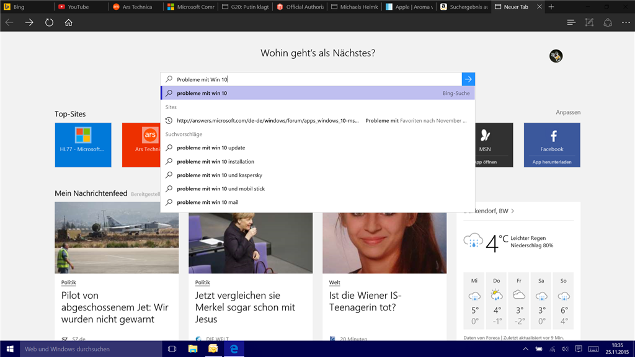Show hidden tray icons chevron
This screenshot has height=357, width=635.
coord(525,349)
